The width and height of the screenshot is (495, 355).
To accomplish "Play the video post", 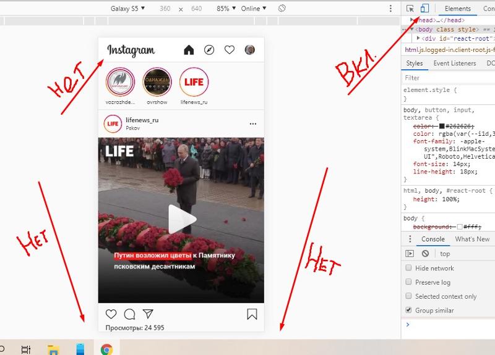I will [x=182, y=219].
